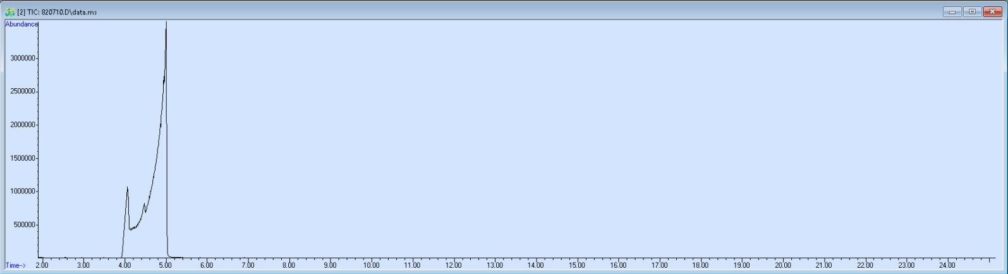
Task: Click the 22.00 time tick label
Action: pyautogui.click(x=865, y=265)
